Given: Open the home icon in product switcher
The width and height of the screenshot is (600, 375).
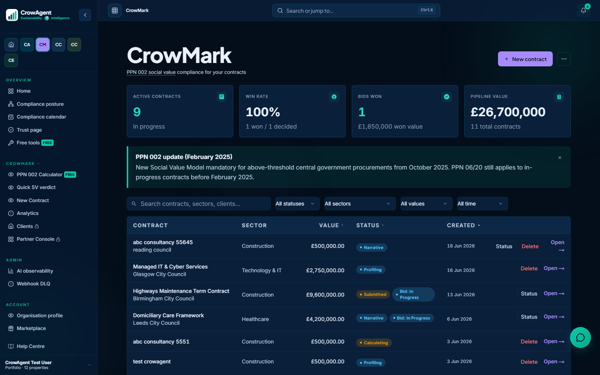Looking at the screenshot, I should [x=11, y=45].
